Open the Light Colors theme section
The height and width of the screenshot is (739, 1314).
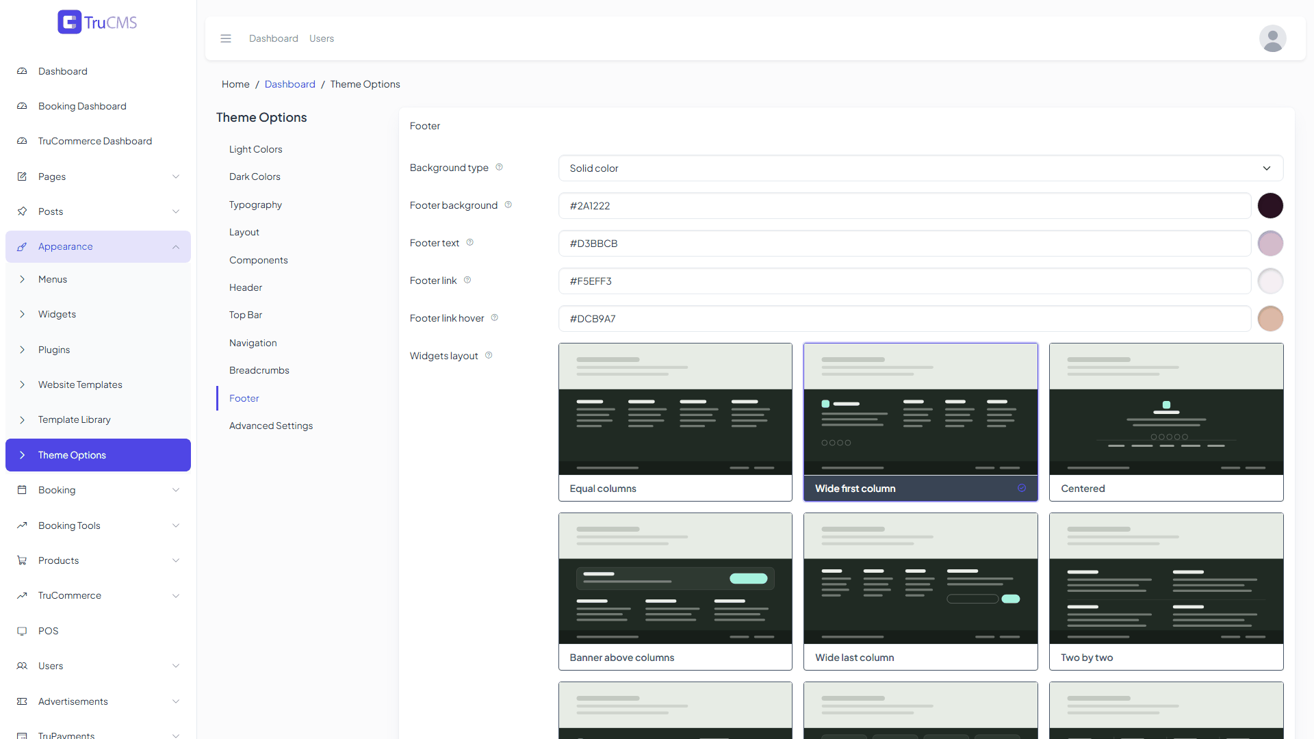point(255,149)
